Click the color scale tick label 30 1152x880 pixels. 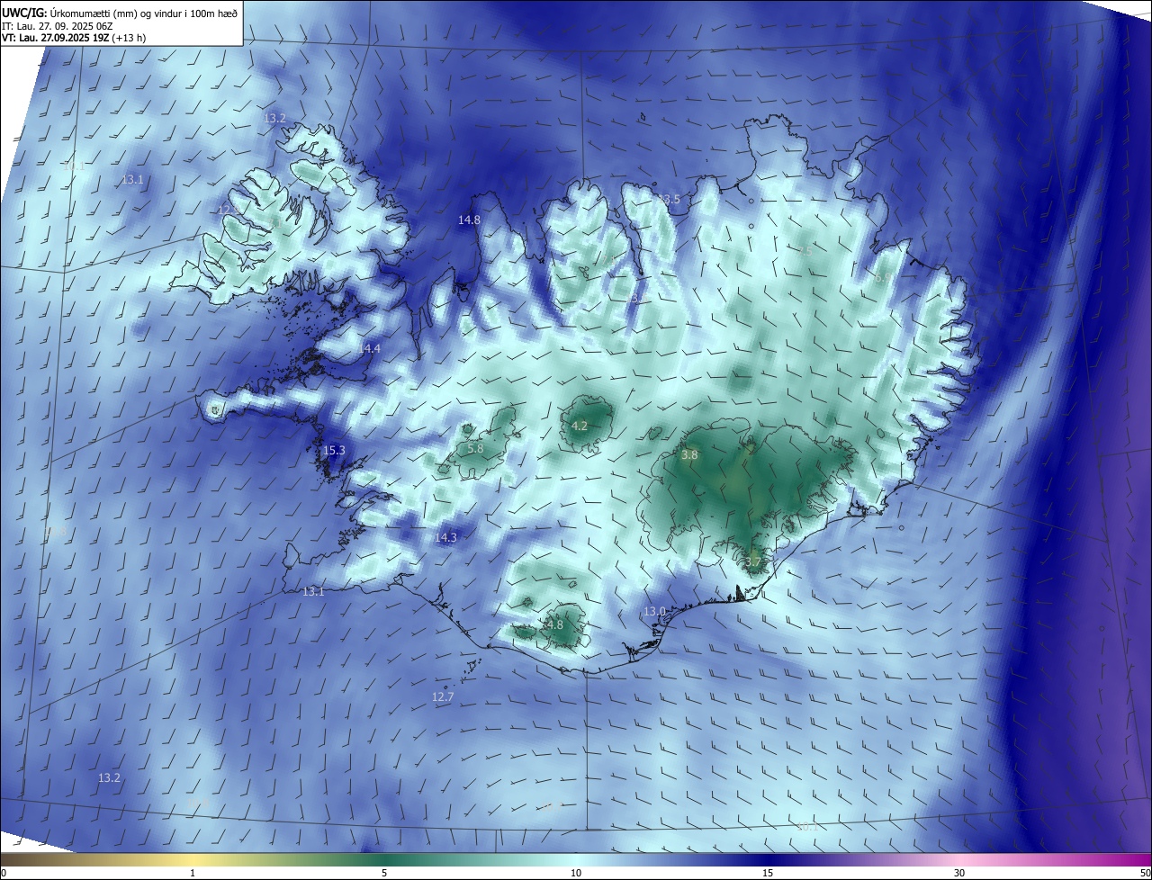(959, 873)
